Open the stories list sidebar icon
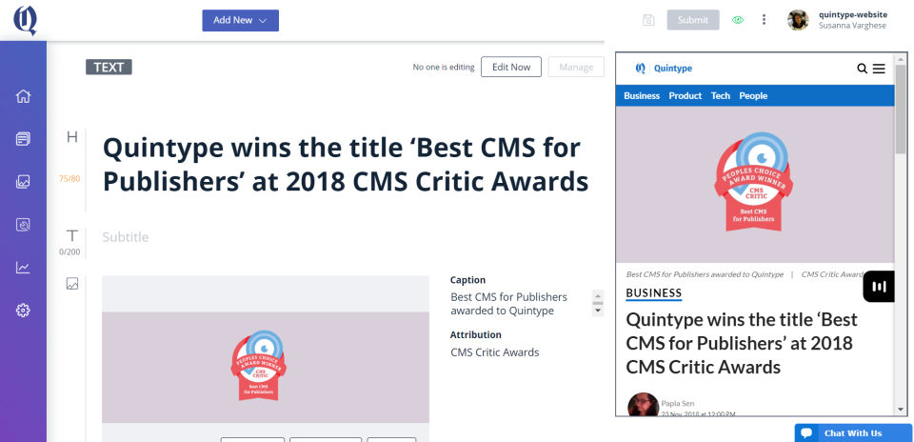This screenshot has width=914, height=442. pos(23,139)
